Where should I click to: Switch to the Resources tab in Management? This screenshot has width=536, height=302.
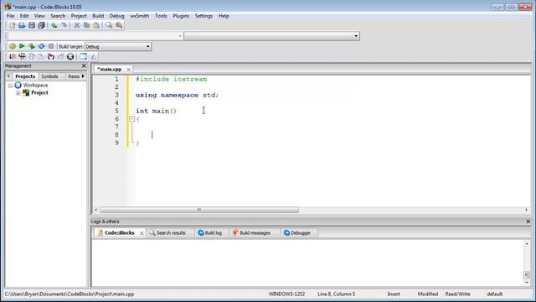74,76
